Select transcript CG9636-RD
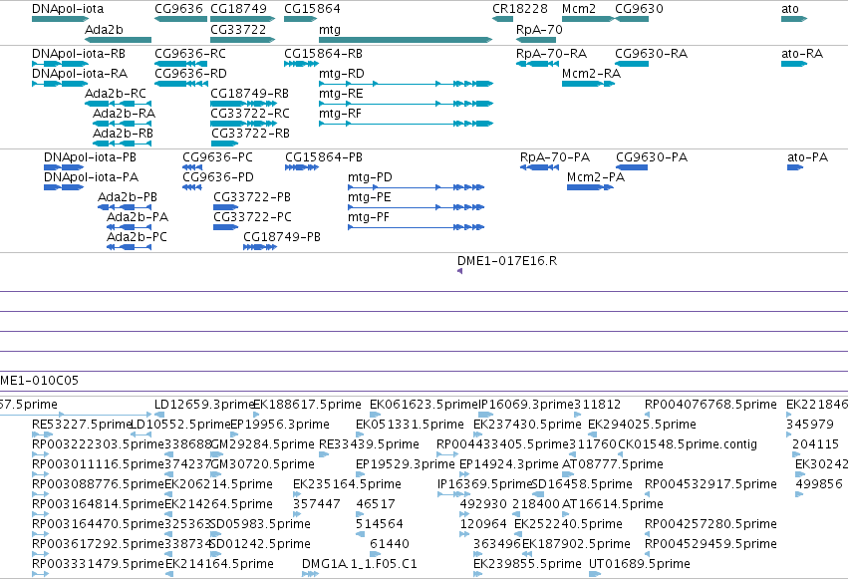 181,84
